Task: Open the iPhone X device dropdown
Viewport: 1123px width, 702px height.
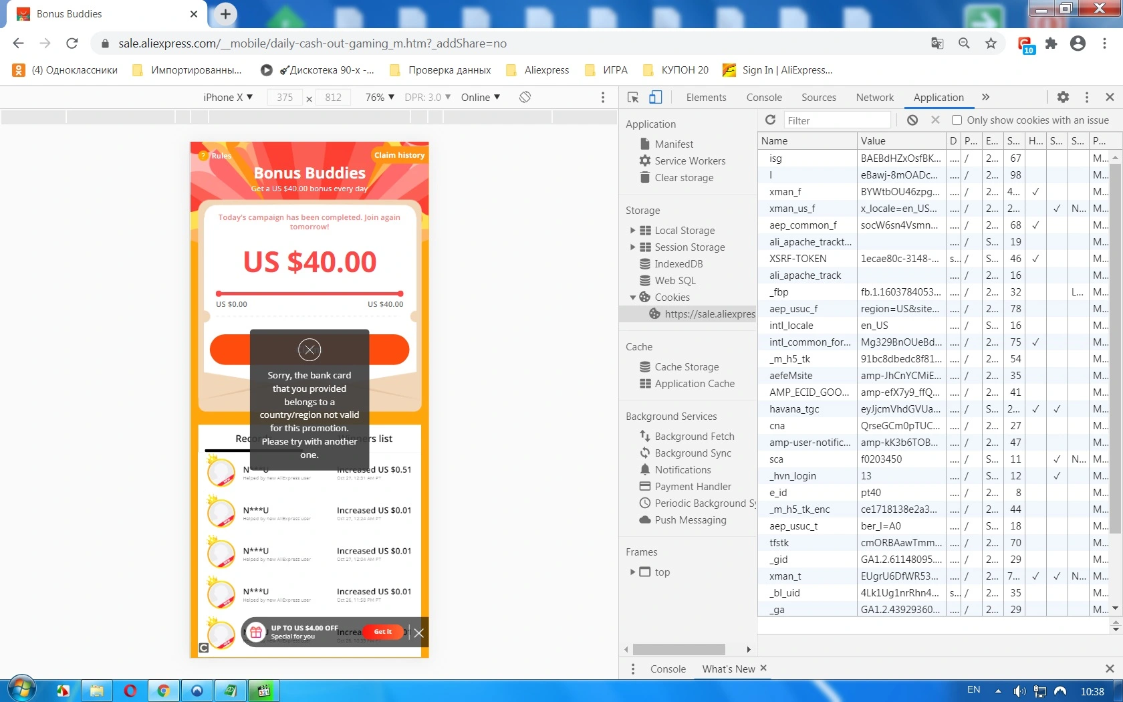Action: pos(228,97)
